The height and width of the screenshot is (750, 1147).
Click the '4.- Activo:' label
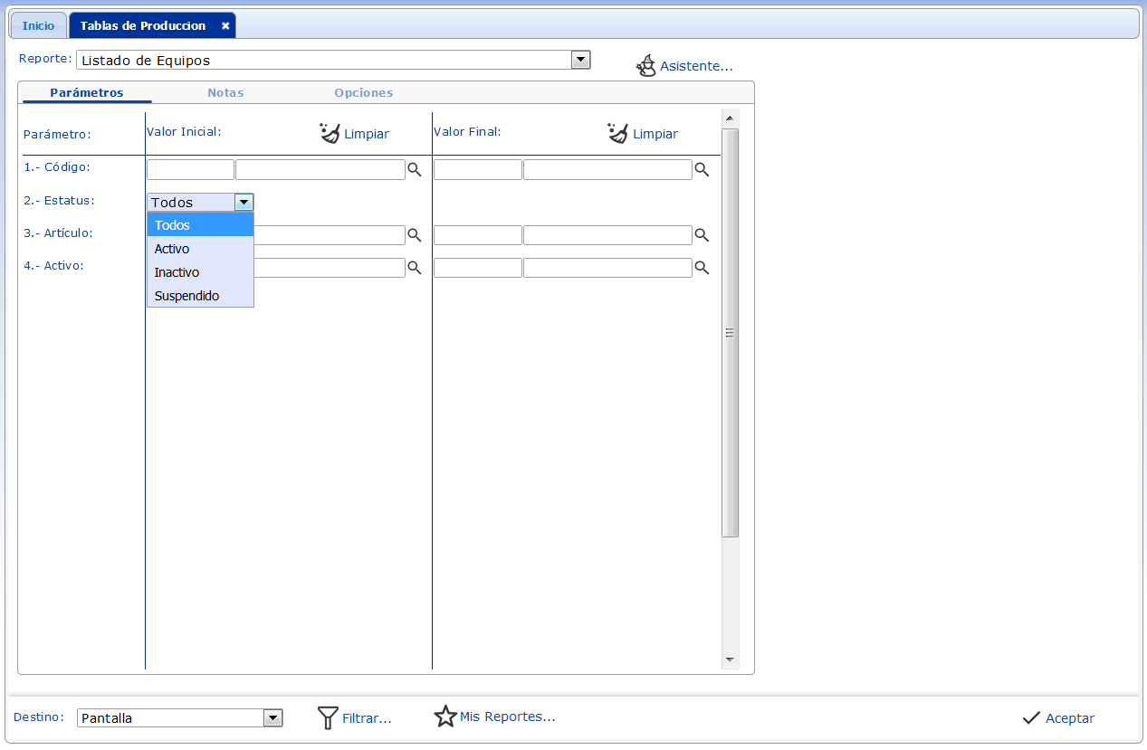[x=53, y=265]
